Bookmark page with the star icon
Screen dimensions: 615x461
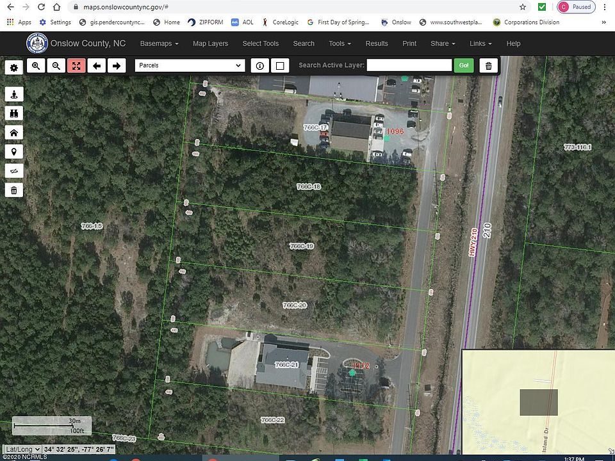tap(523, 7)
